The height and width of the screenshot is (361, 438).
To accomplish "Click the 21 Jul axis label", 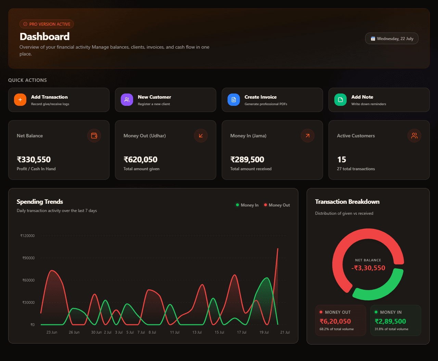I will point(285,332).
